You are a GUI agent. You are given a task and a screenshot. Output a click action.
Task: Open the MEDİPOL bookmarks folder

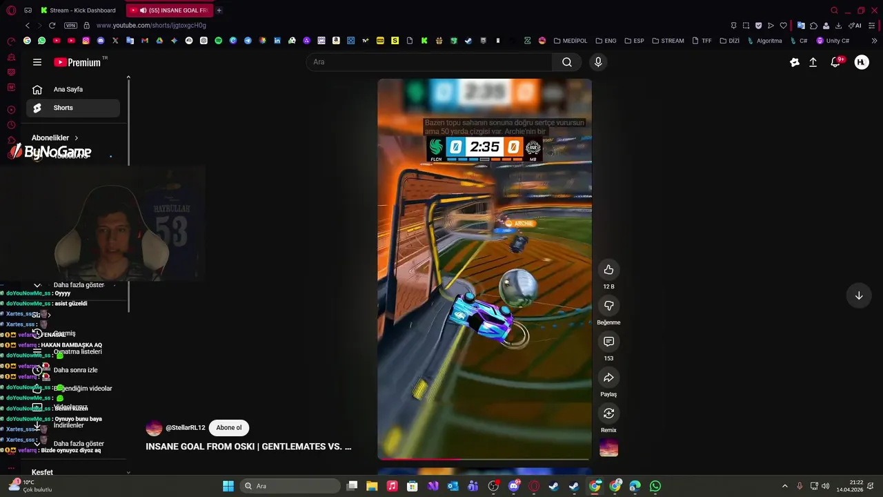[x=570, y=41]
